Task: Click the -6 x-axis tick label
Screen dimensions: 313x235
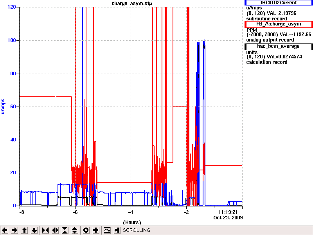Action: coord(75,212)
